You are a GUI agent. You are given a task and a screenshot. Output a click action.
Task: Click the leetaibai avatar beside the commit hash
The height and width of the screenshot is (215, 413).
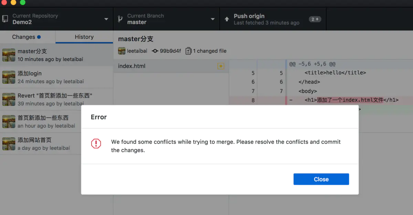[x=121, y=50]
